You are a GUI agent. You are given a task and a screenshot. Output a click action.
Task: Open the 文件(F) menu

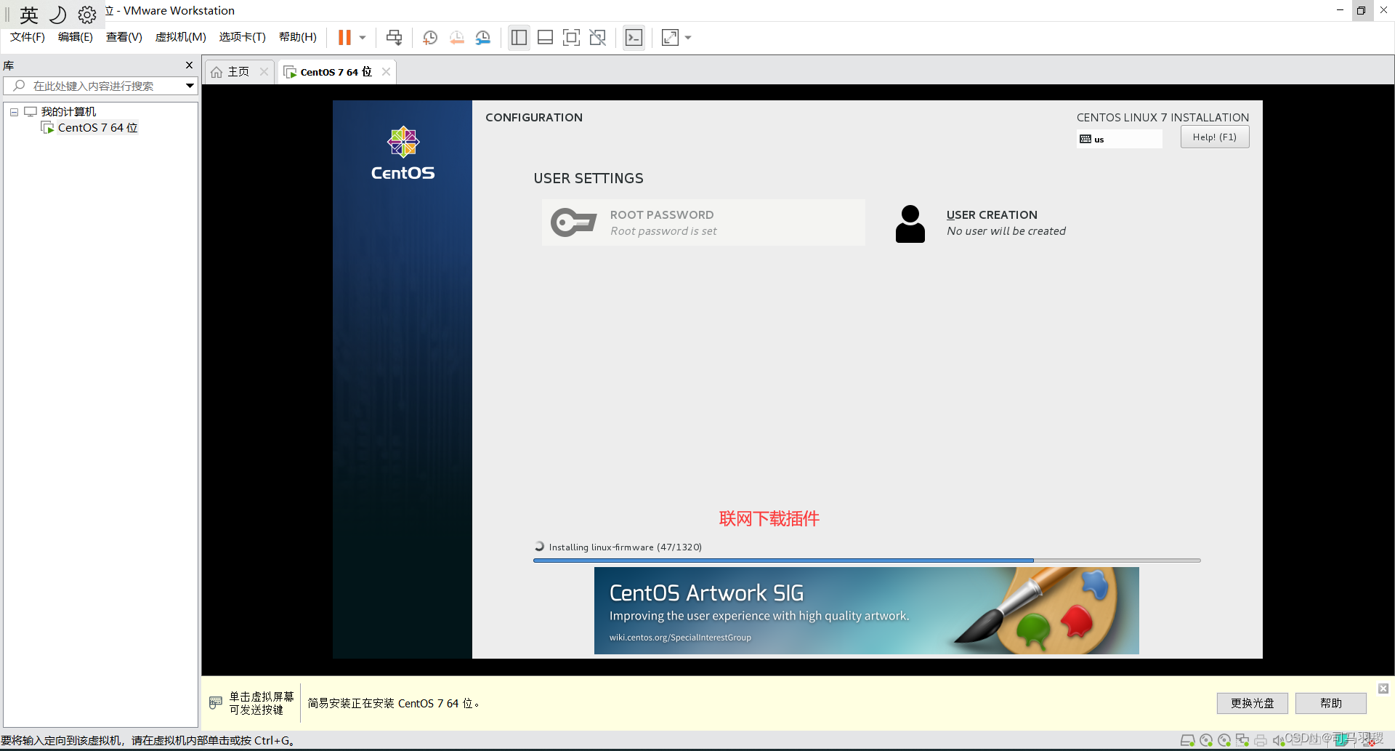click(28, 37)
